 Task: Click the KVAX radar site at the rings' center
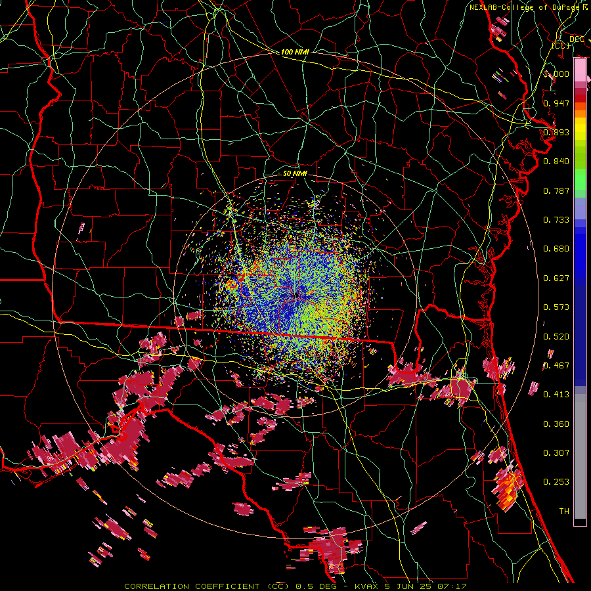[295, 295]
